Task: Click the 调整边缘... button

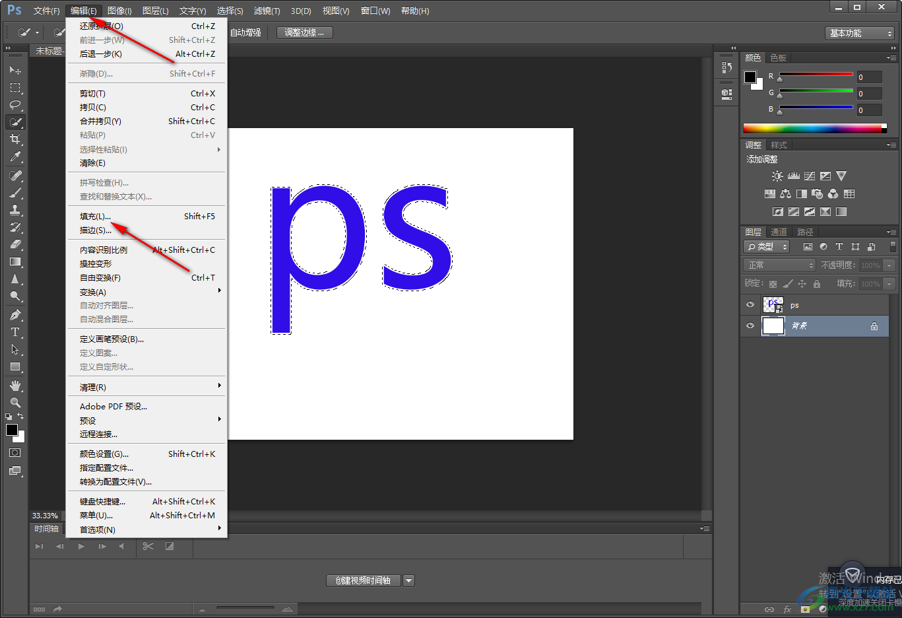Action: click(x=304, y=32)
